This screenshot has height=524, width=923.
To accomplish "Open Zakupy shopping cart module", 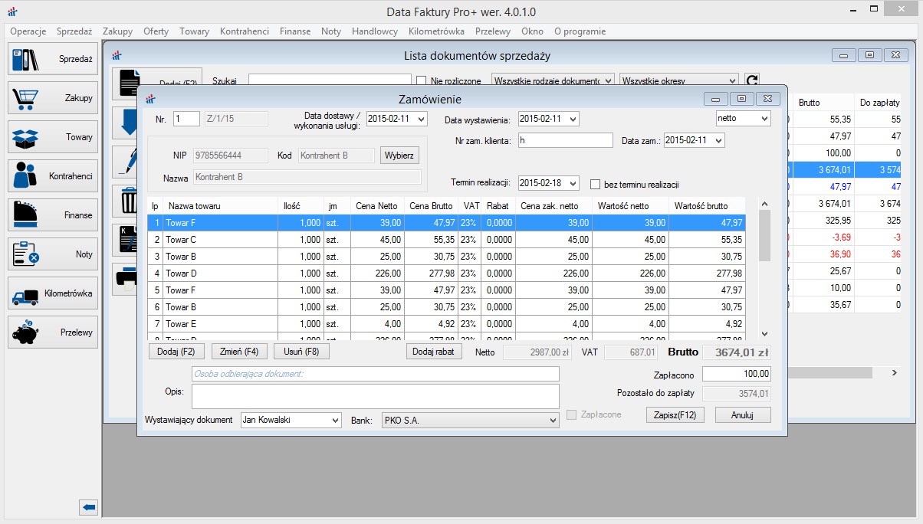I will tap(53, 98).
